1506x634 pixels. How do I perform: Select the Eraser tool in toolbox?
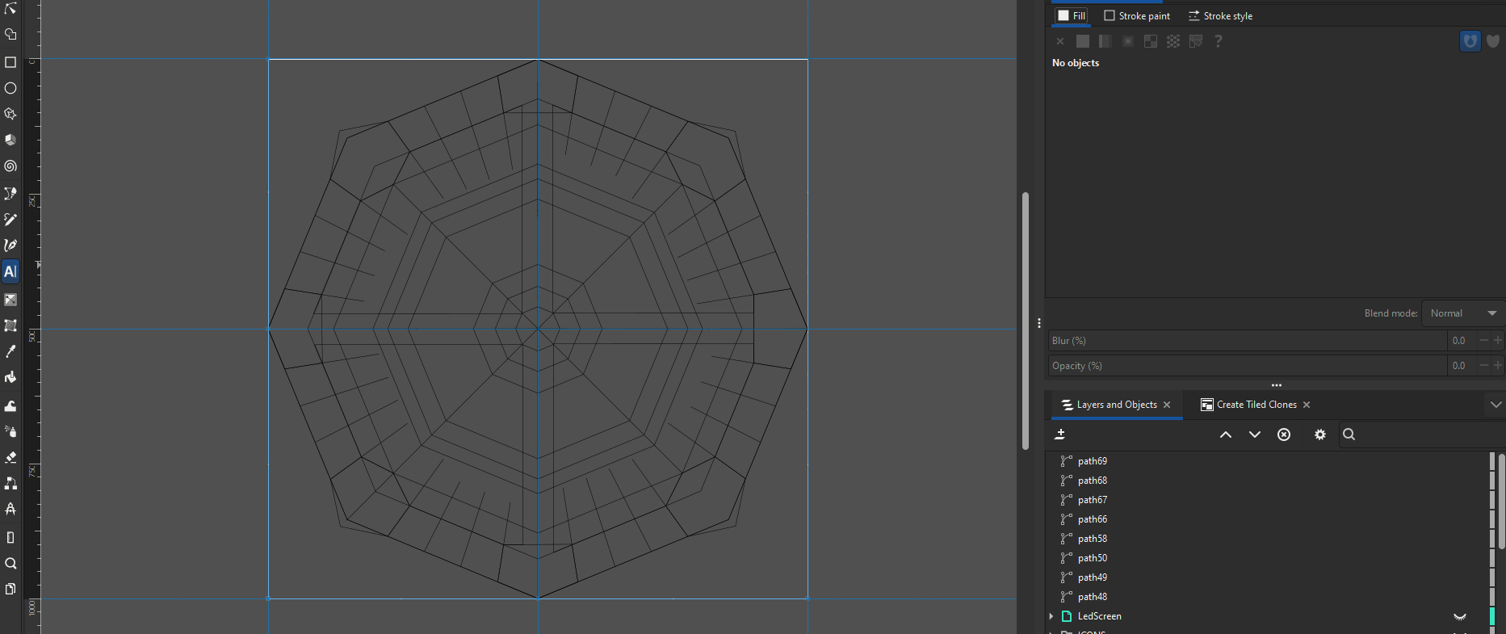[10, 457]
